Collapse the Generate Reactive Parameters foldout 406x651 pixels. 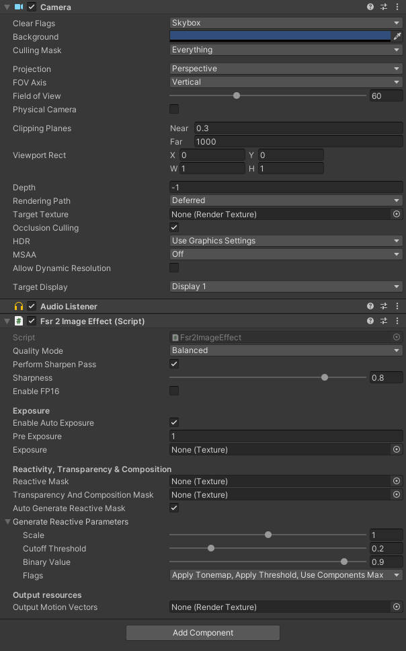coord(7,522)
